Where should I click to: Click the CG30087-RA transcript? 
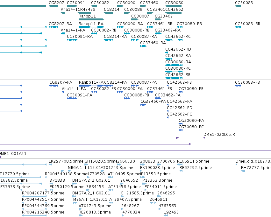[x=135, y=40]
